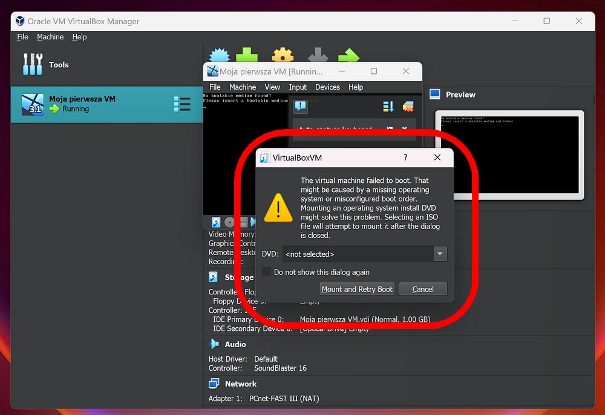
Task: Click the 'PCnet-FAST III (NAT)' adapter value
Action: (284, 399)
